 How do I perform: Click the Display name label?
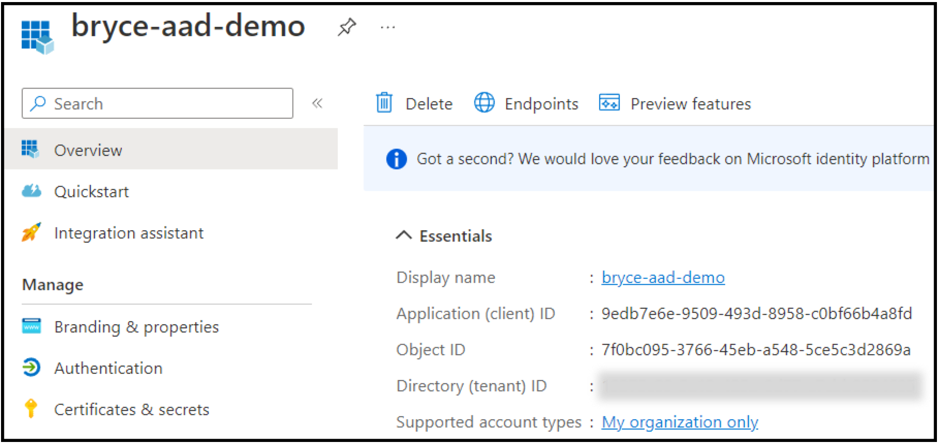446,277
